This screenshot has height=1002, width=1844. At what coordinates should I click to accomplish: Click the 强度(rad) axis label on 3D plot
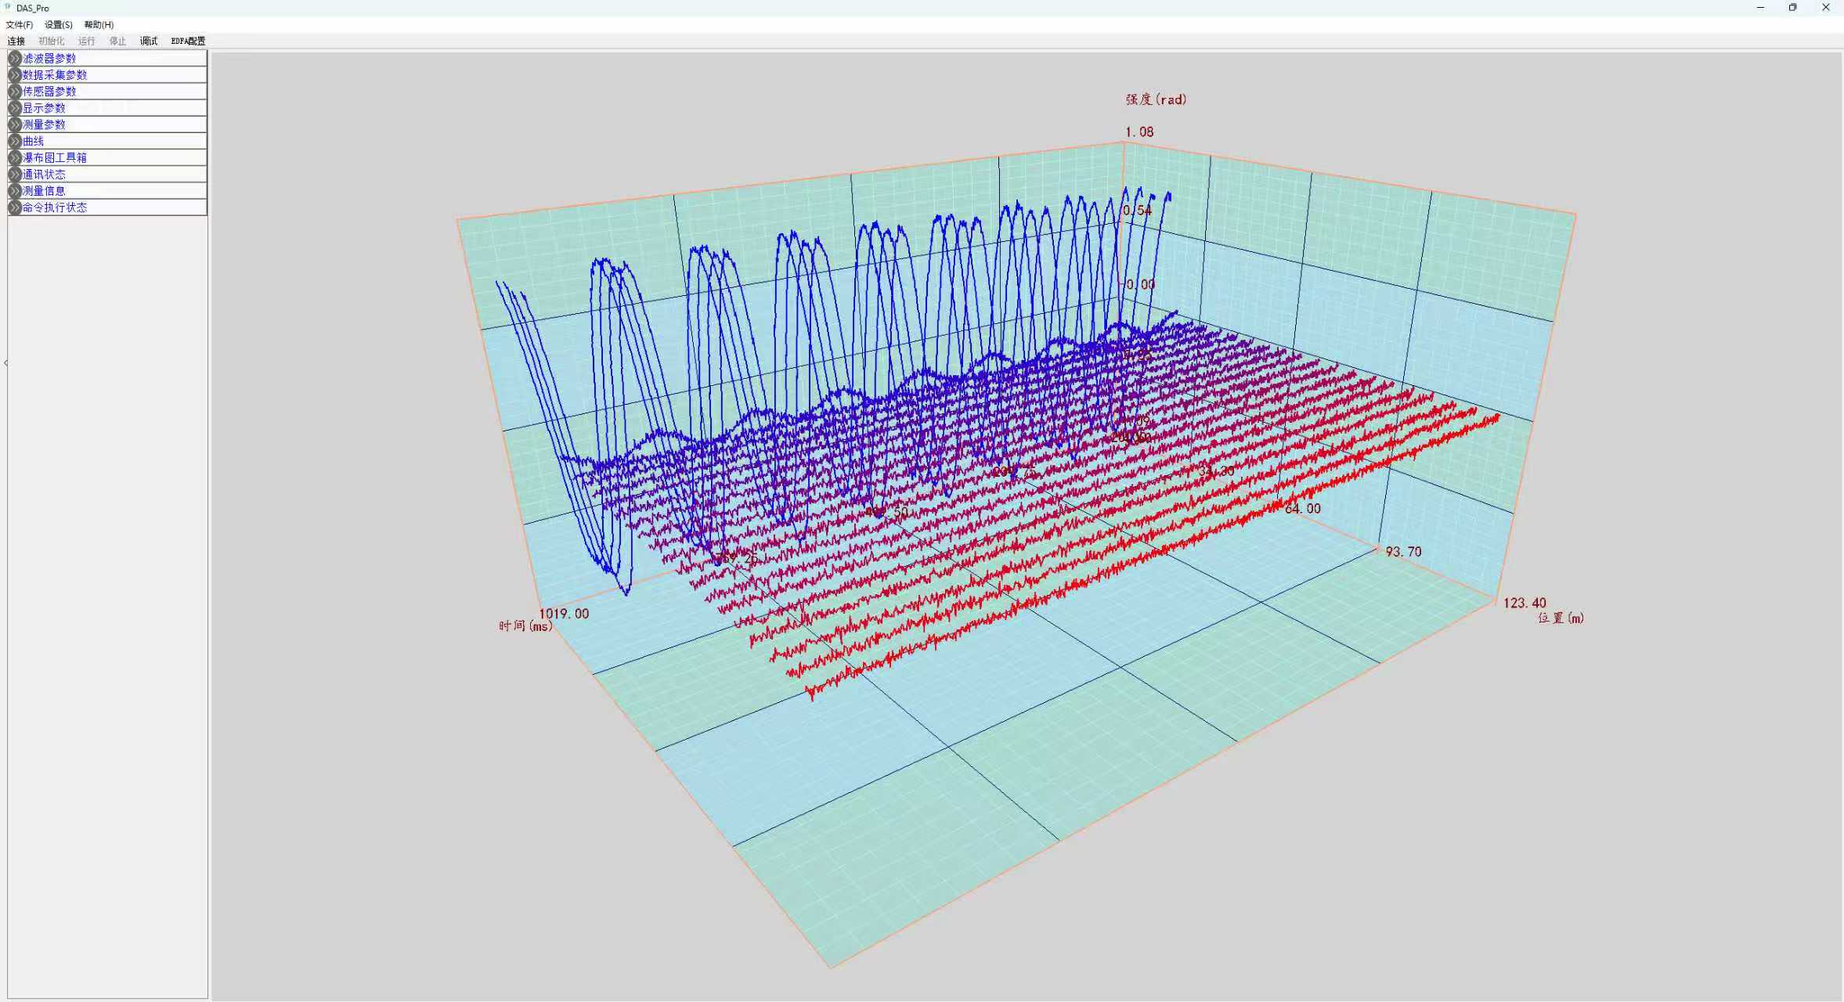click(1156, 99)
